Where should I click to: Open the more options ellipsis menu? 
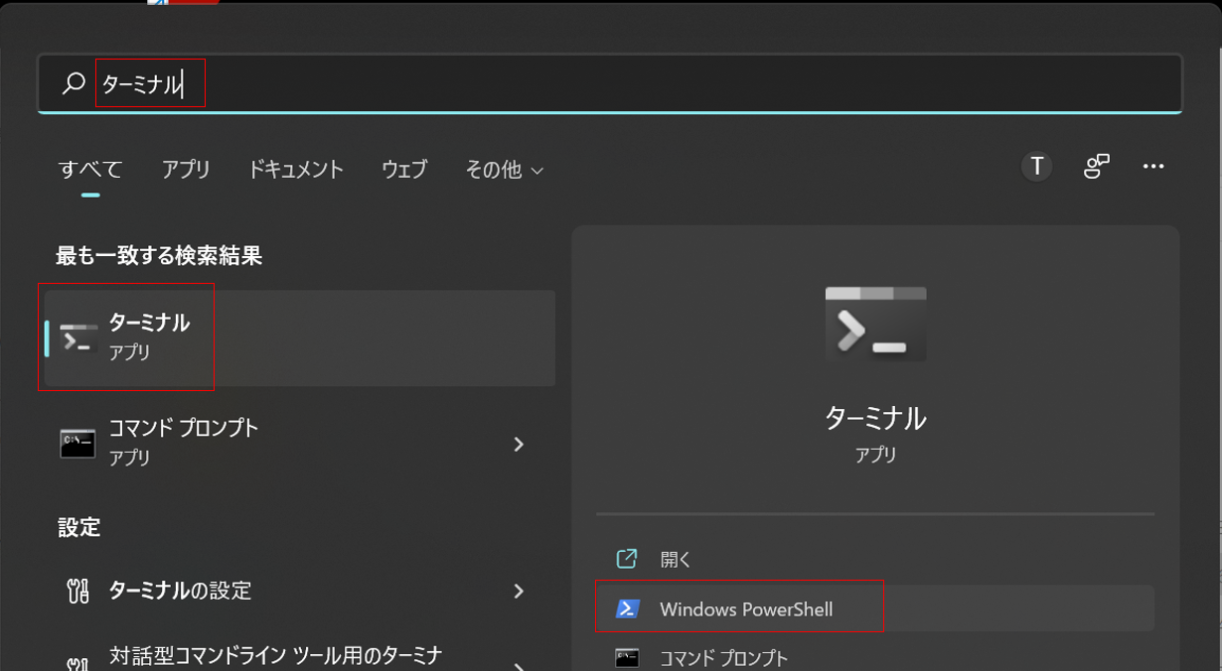[1152, 166]
